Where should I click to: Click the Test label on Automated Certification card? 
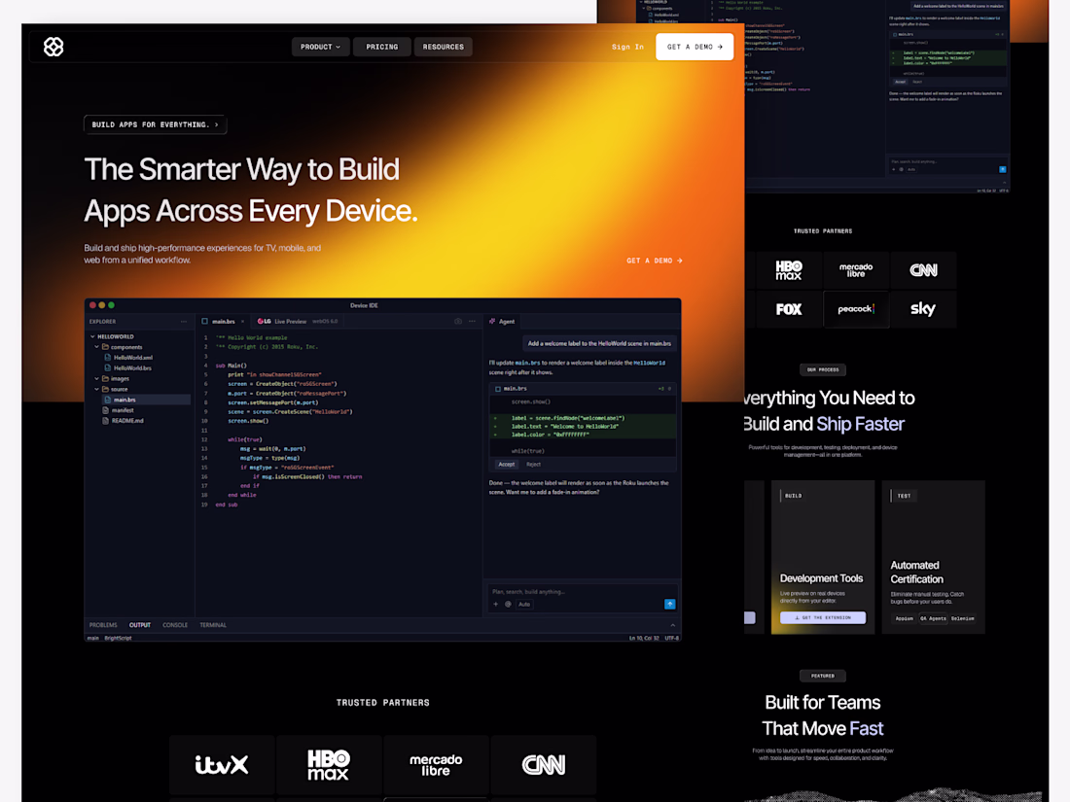[904, 496]
